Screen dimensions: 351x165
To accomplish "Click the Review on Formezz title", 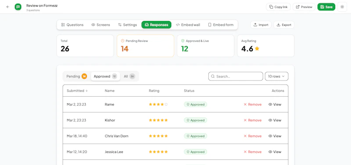I will 42,6.
